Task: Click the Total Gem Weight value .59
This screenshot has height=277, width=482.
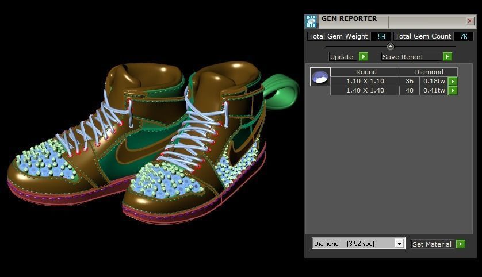Action: click(381, 37)
